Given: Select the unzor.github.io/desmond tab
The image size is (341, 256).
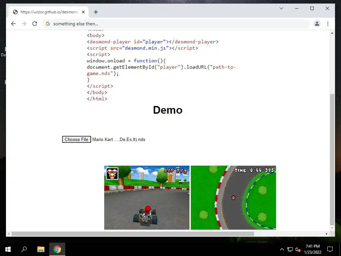Looking at the screenshot, I should click(x=49, y=12).
